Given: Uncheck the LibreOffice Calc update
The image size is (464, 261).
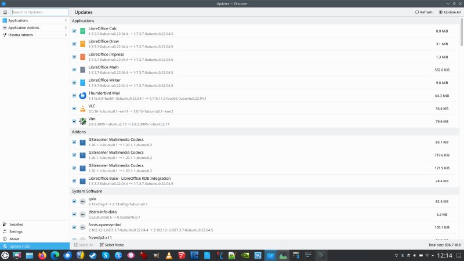Looking at the screenshot, I should pos(74,31).
